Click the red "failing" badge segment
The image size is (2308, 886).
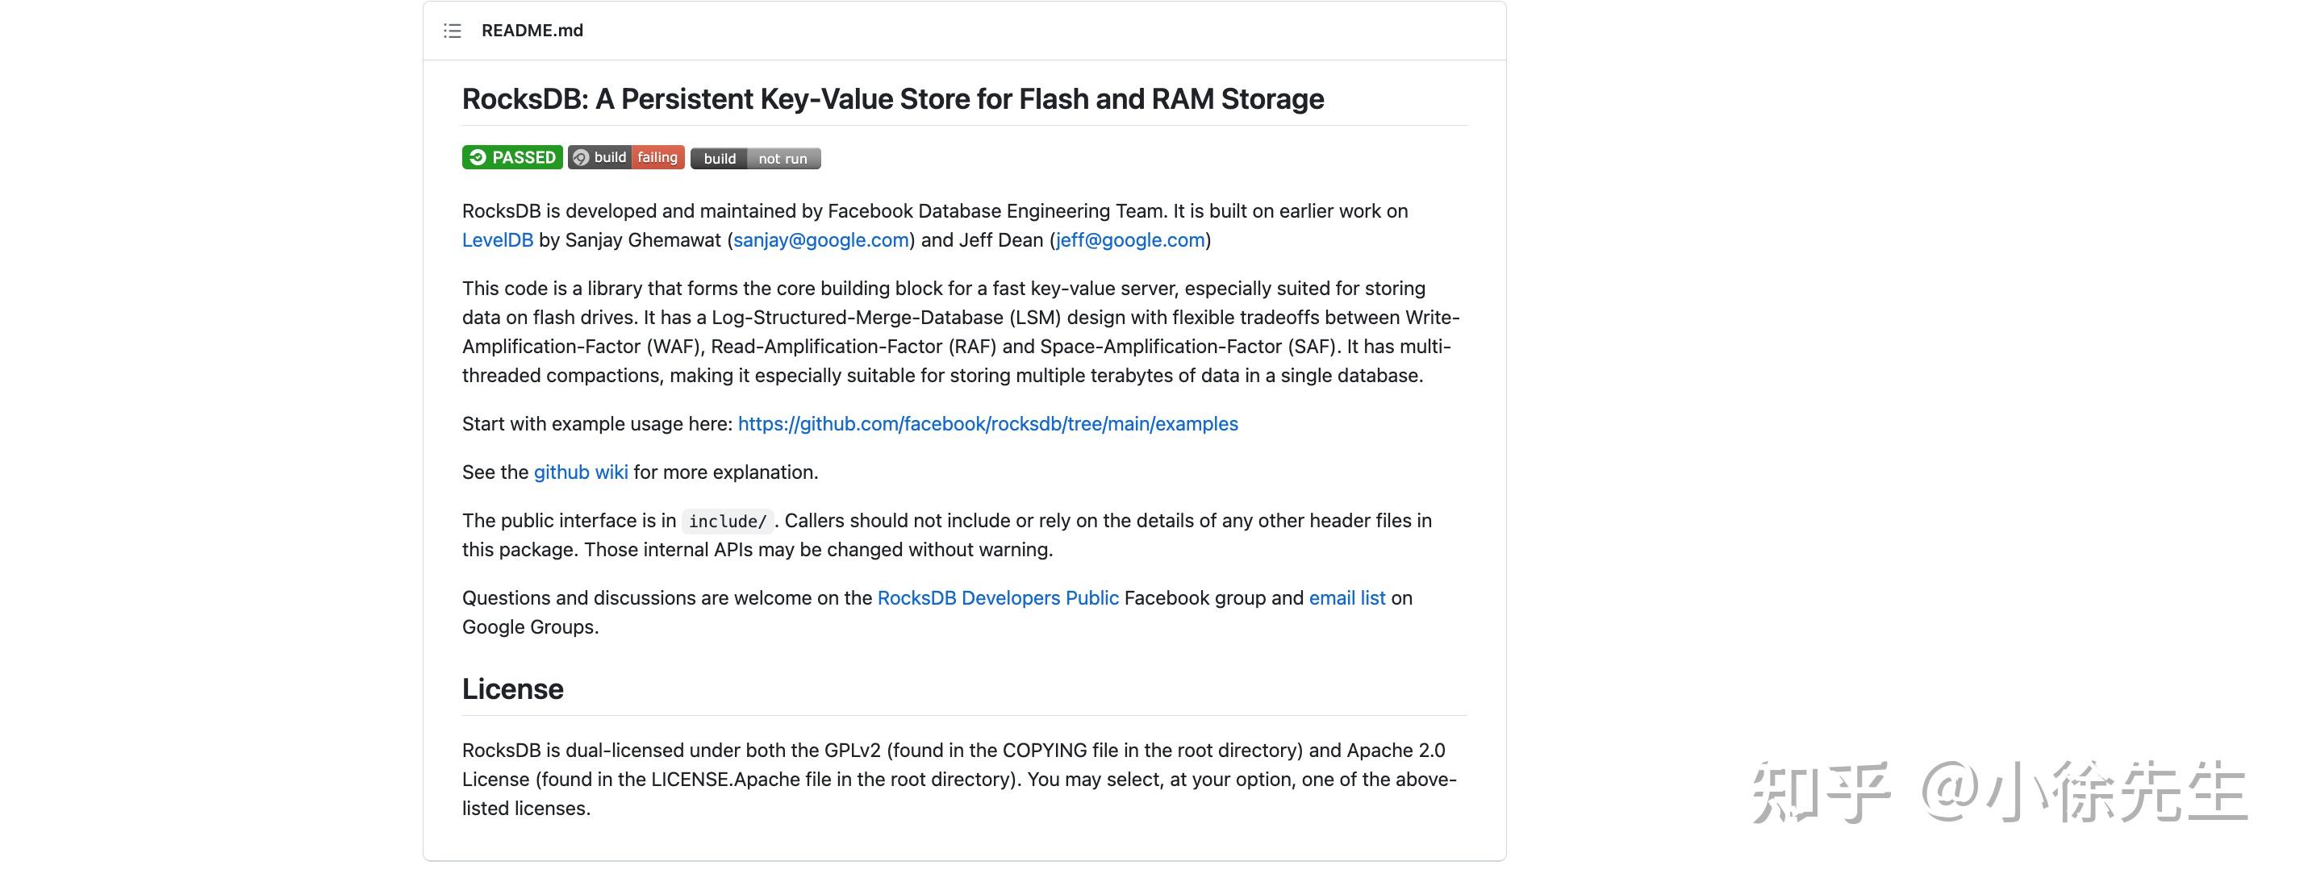[657, 157]
